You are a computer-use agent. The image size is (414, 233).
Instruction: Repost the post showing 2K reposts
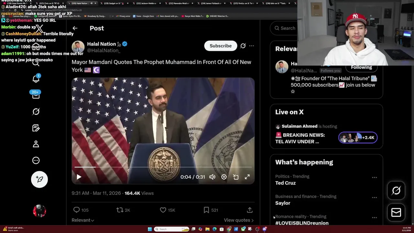coord(123,210)
